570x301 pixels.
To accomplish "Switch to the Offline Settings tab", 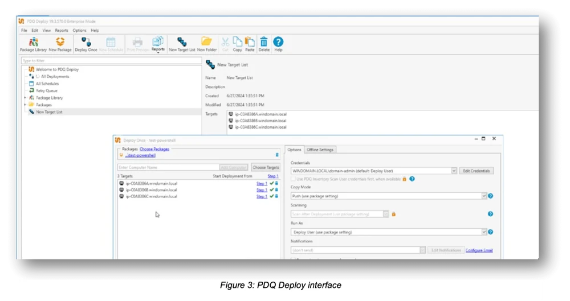I will [320, 150].
